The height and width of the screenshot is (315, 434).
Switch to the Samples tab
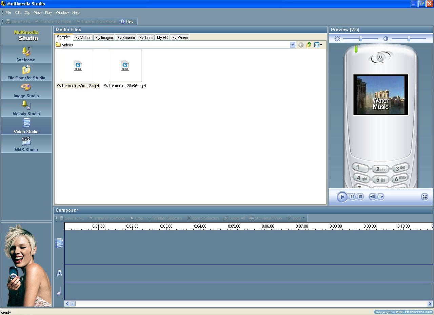64,37
